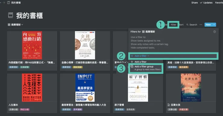The height and width of the screenshot is (116, 223).
Task: Click the book page icon in breadcrumb
Action: point(8,2)
